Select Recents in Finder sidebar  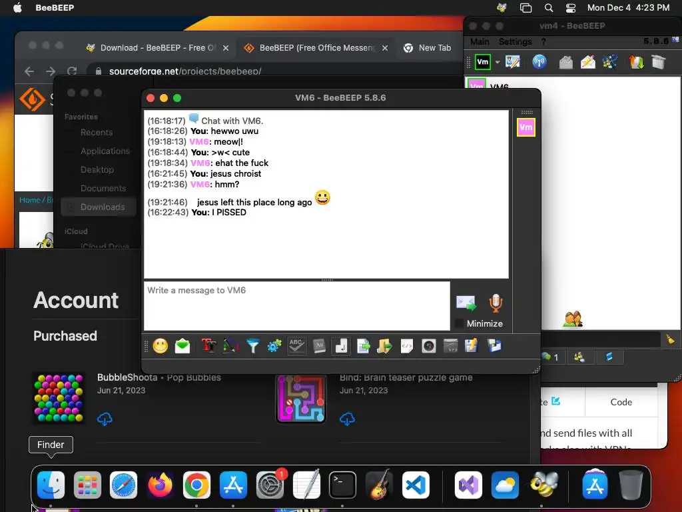97,133
